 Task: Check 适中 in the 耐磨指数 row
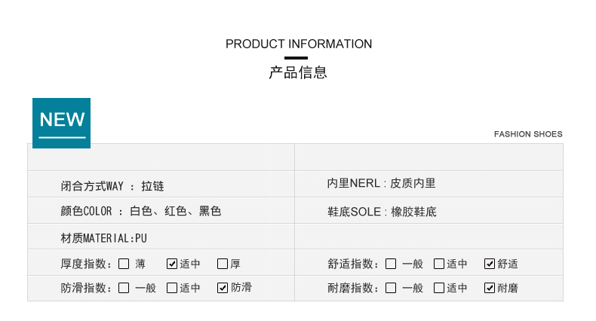click(x=439, y=288)
